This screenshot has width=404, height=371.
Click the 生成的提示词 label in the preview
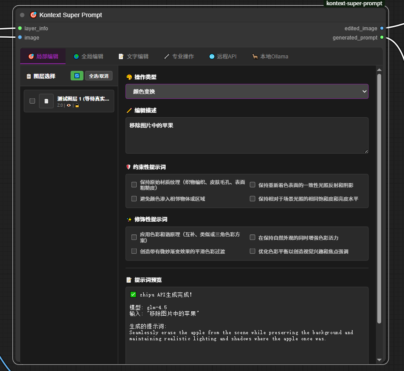[148, 327]
